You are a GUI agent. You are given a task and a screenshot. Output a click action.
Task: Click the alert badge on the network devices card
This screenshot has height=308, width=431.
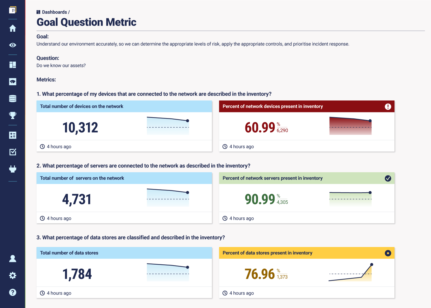click(388, 106)
